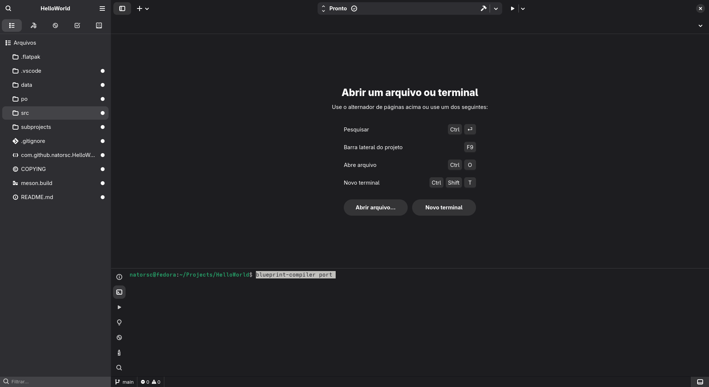709x387 pixels.
Task: Click the errors count indicator in status bar
Action: point(145,382)
